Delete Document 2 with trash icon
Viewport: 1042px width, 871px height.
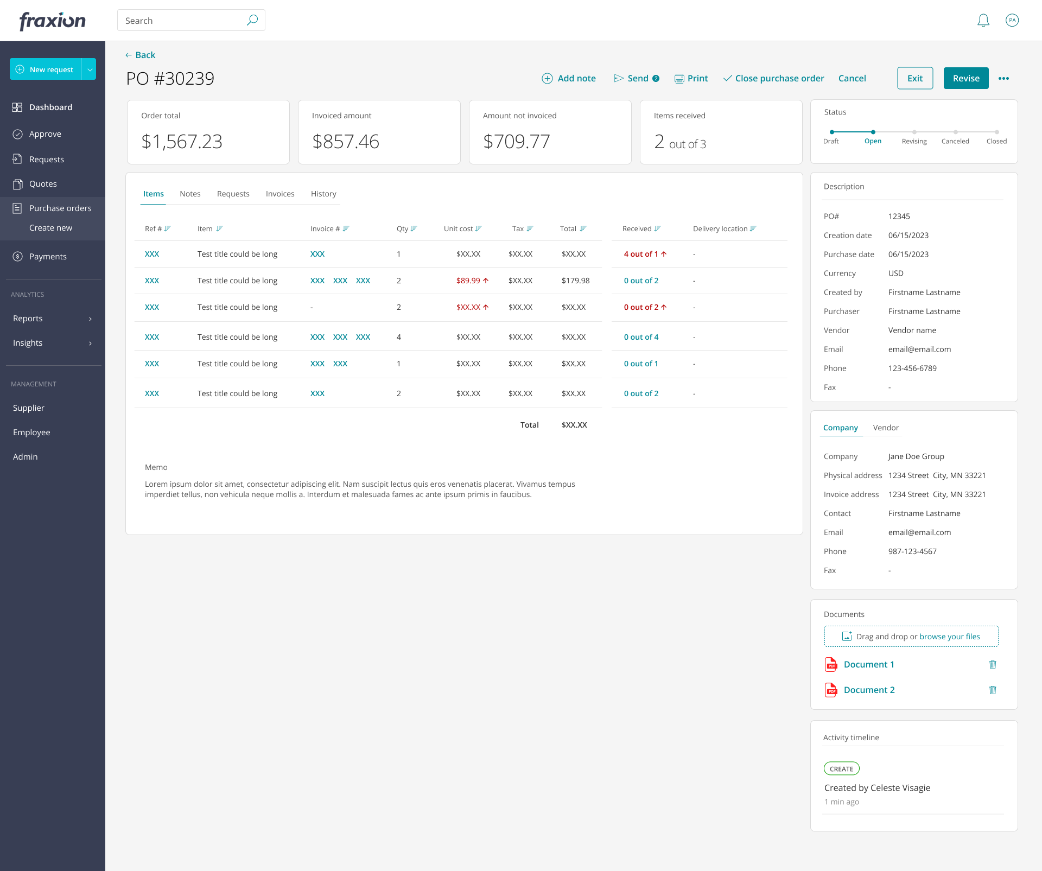pyautogui.click(x=993, y=690)
